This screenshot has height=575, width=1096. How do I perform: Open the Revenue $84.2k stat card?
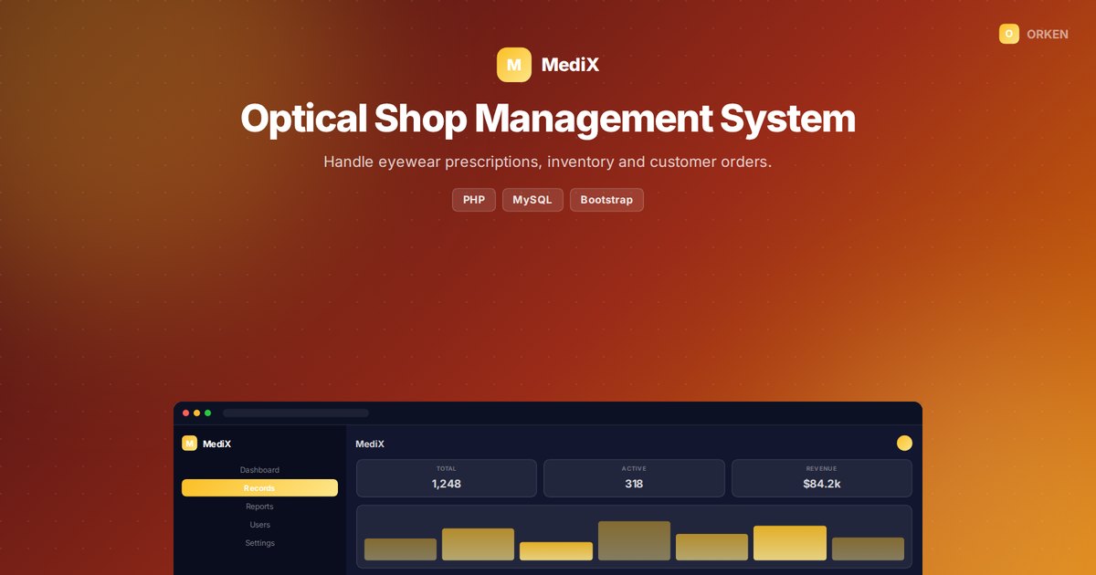click(x=822, y=478)
